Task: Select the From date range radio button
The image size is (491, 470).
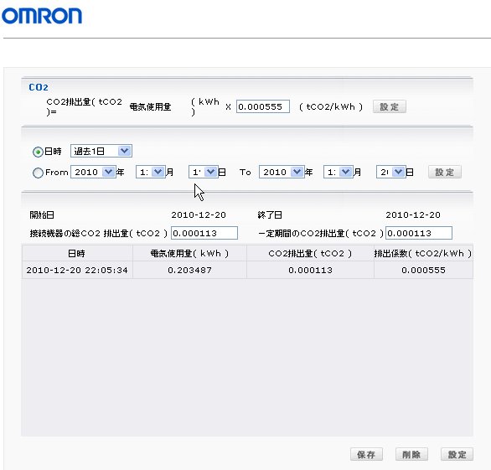Action: (x=38, y=173)
